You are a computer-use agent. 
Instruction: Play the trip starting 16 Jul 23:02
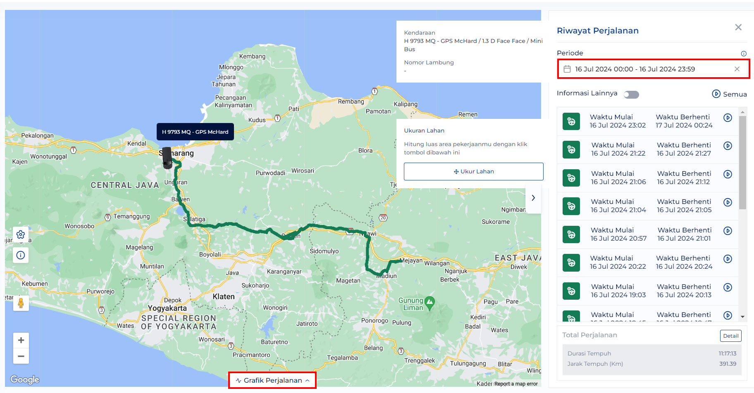(728, 118)
